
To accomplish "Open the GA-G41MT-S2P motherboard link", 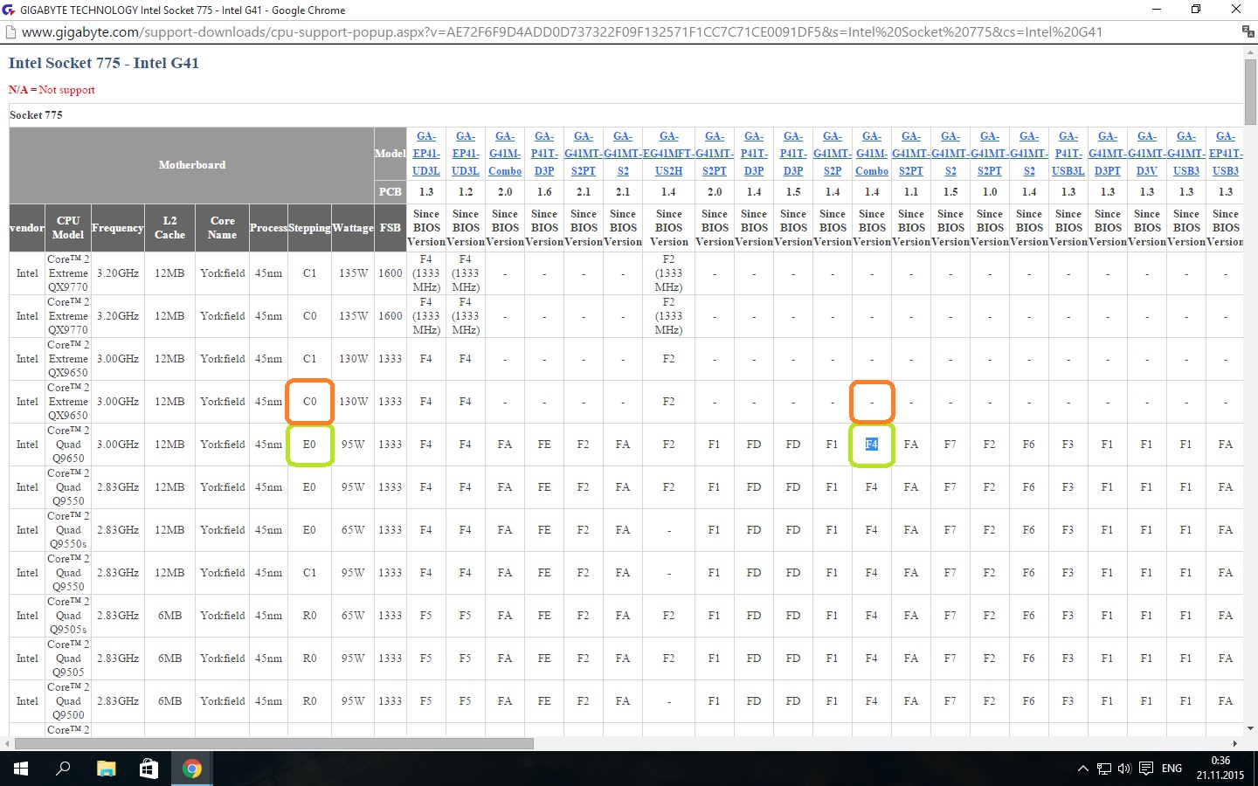I will click(x=833, y=154).
